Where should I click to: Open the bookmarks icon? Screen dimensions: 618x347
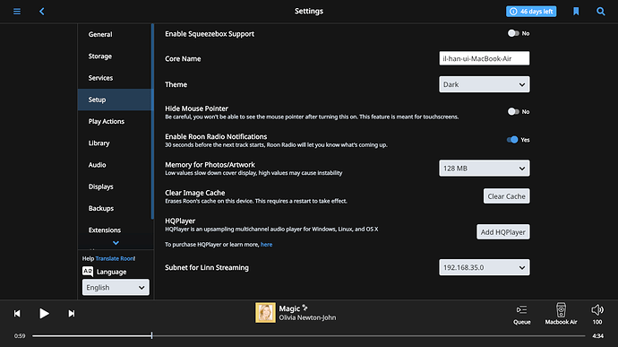point(576,12)
